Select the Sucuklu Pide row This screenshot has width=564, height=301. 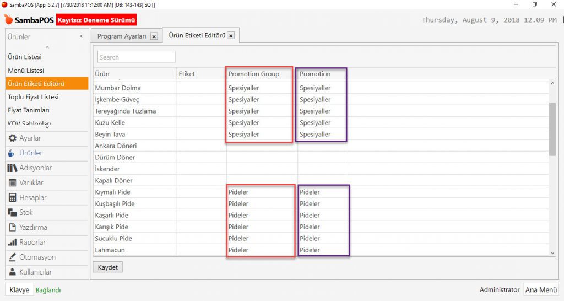click(x=321, y=238)
